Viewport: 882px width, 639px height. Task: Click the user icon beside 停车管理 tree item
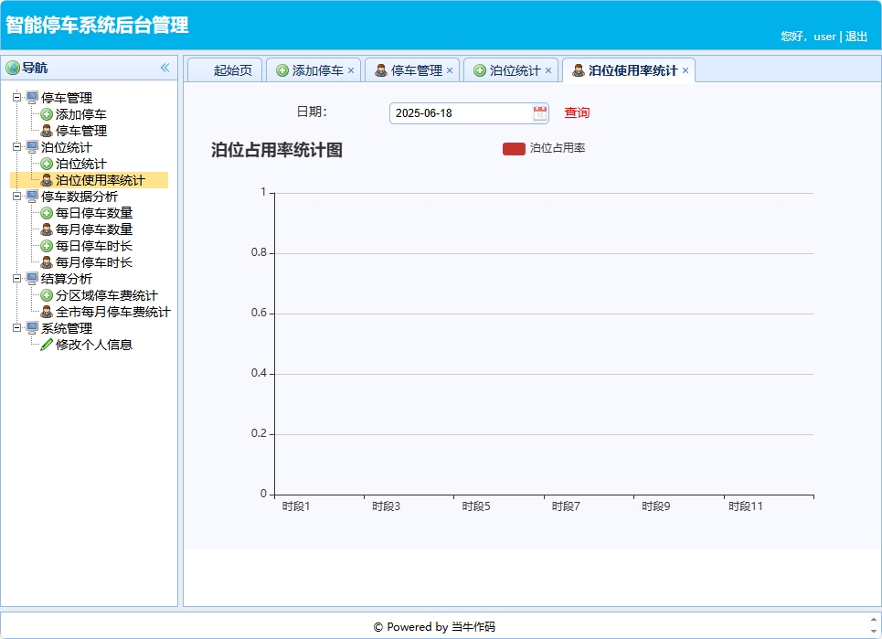[48, 130]
